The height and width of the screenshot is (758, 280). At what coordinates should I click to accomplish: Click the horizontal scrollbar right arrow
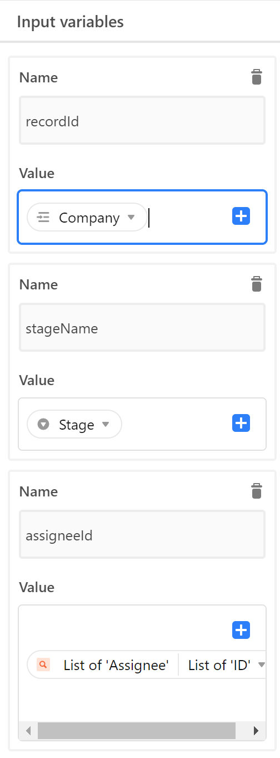256,731
